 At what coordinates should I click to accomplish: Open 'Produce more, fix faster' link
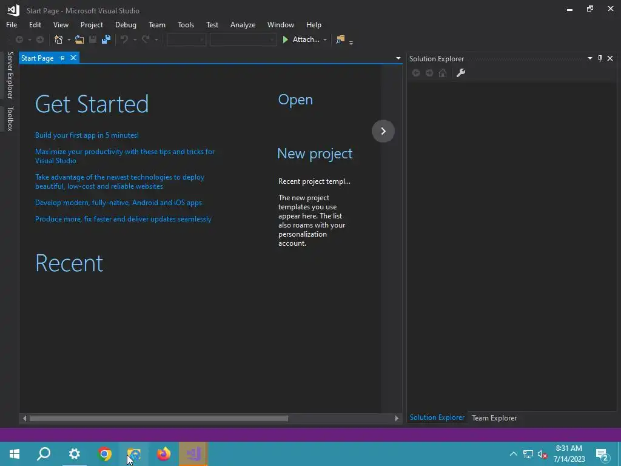pos(123,218)
